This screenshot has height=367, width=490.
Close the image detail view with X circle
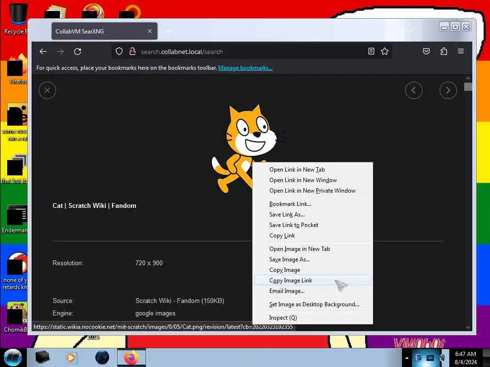pyautogui.click(x=47, y=90)
